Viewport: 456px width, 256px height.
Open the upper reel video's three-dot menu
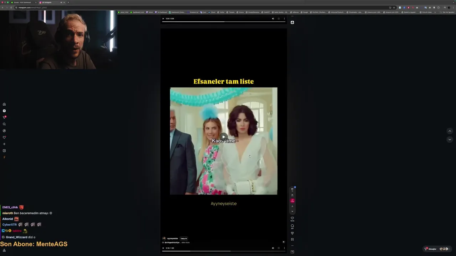point(284,18)
